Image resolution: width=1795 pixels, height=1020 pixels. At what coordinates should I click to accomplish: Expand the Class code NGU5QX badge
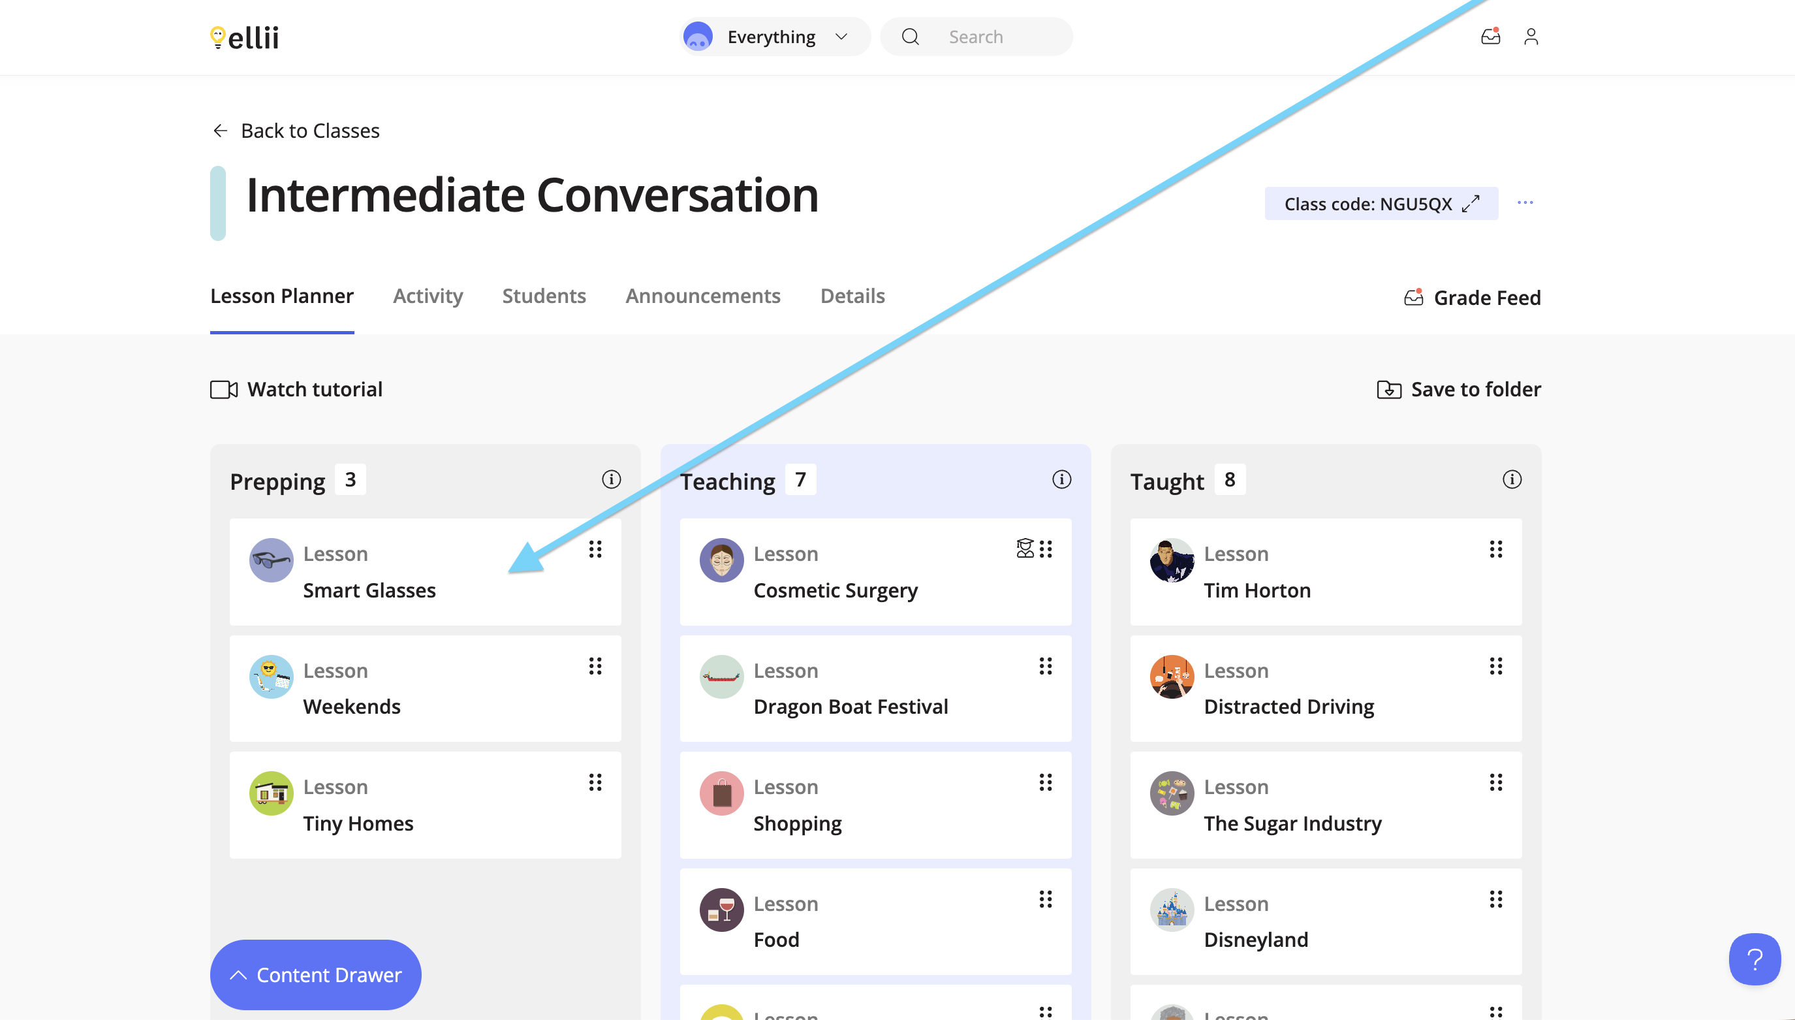click(1381, 203)
